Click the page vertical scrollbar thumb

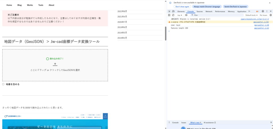(166, 34)
